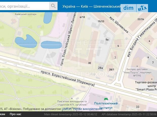Select Україна in the breadcrumb
Image resolution: width=157 pixels, height=117 pixels.
[69, 6]
